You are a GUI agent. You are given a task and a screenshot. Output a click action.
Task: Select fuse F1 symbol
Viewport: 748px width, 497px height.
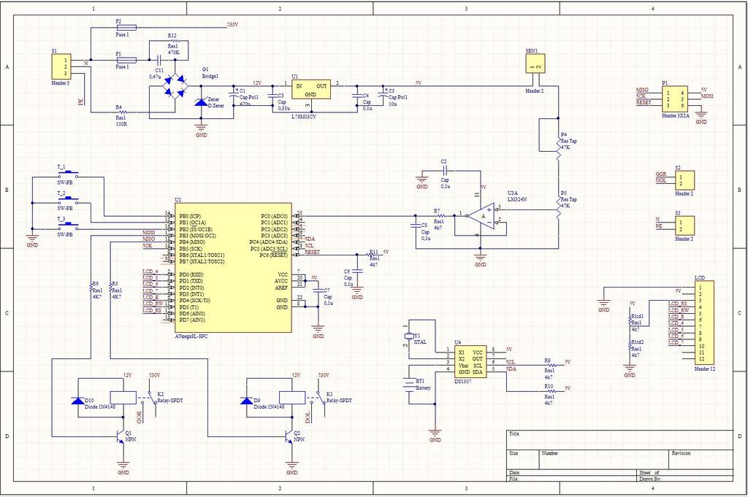[126, 60]
